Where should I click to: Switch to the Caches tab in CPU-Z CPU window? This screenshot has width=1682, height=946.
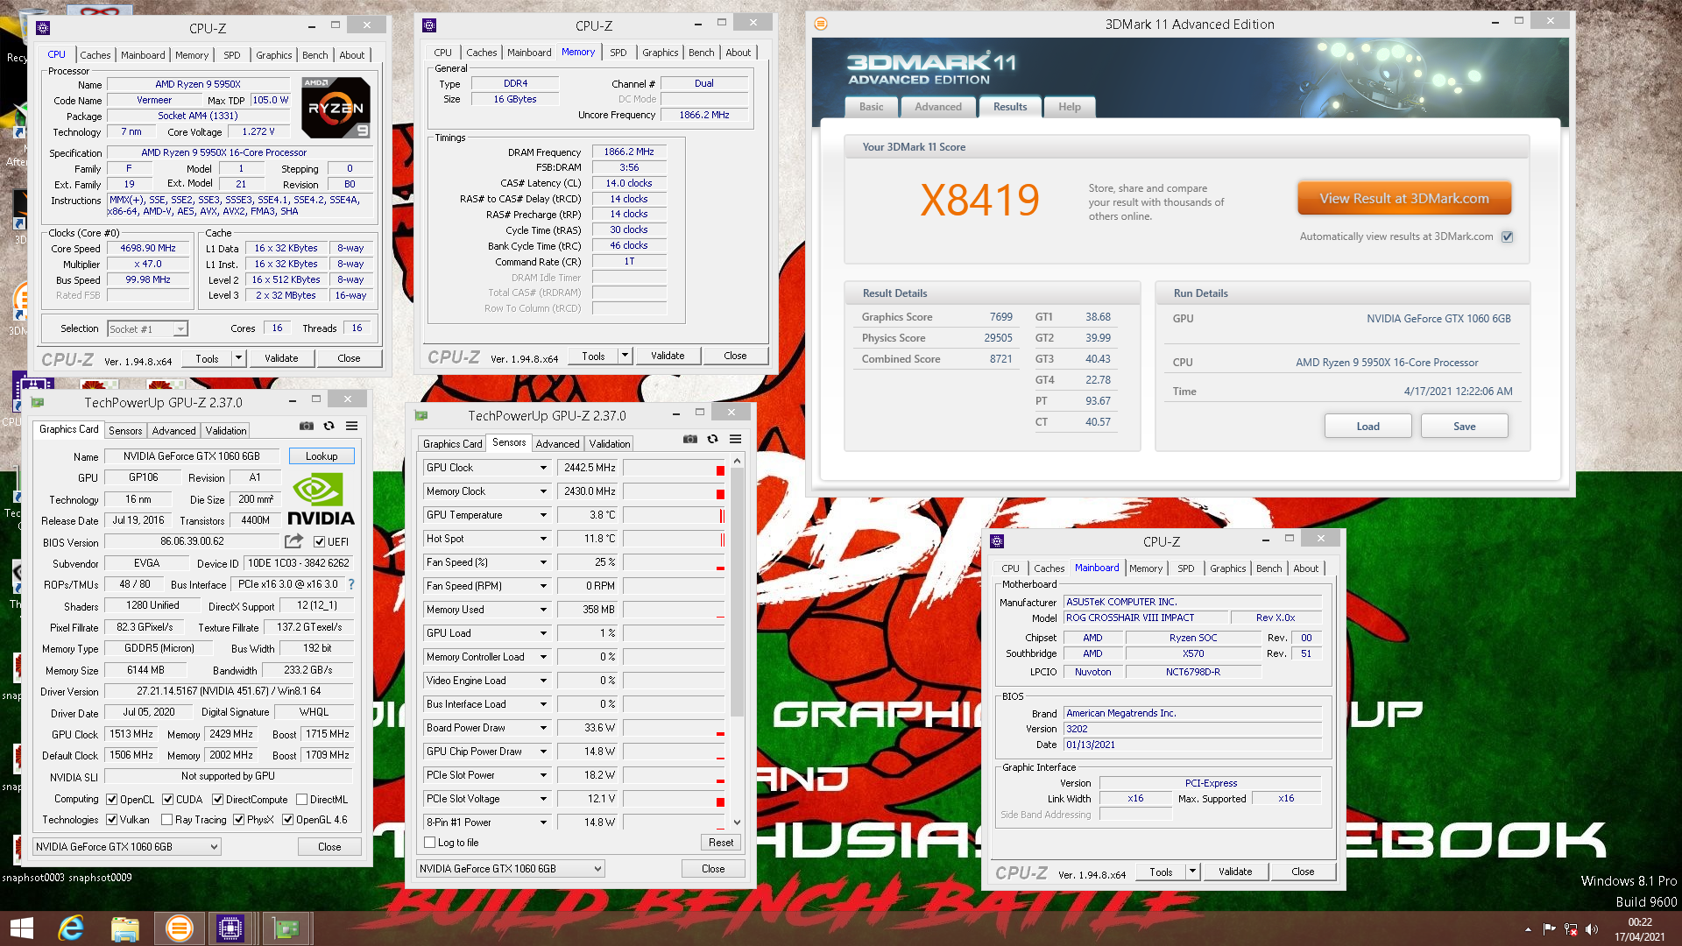[95, 55]
